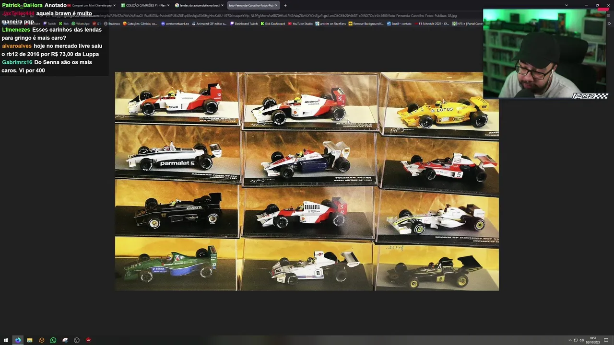Image resolution: width=614 pixels, height=345 pixels.
Task: Open File Explorer from the taskbar
Action: 30,340
